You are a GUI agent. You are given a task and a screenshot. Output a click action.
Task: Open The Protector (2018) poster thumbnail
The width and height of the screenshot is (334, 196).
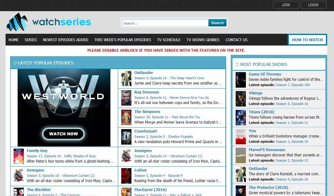click(x=241, y=191)
